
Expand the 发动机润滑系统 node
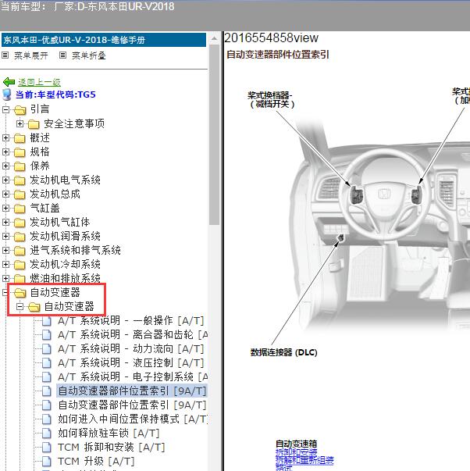coord(5,236)
